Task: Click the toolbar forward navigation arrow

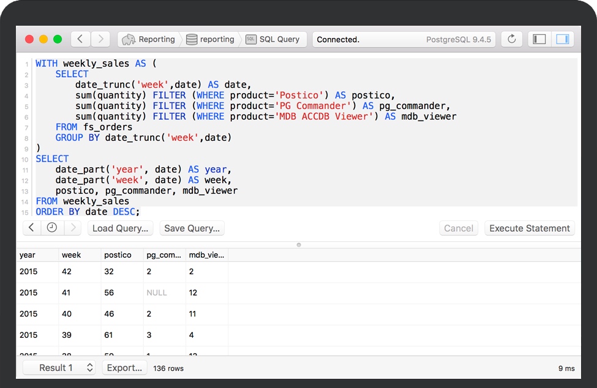Action: point(100,39)
